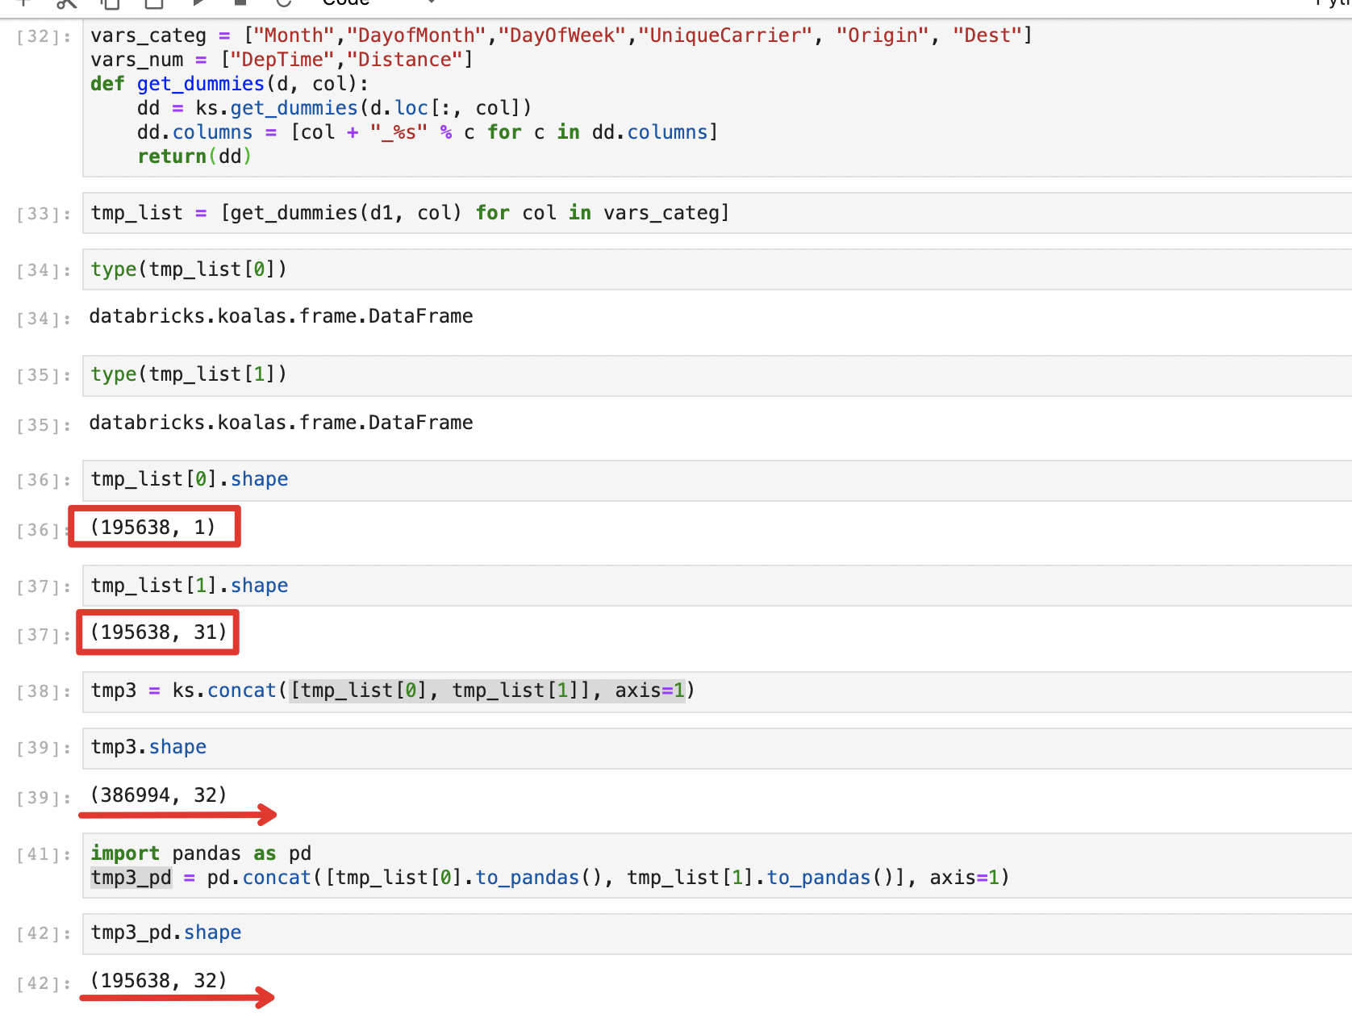Click into the get_dummies function definition cell

pos(717,98)
